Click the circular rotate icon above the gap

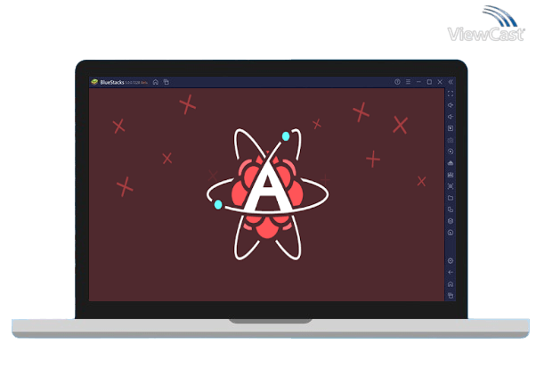pos(451,233)
